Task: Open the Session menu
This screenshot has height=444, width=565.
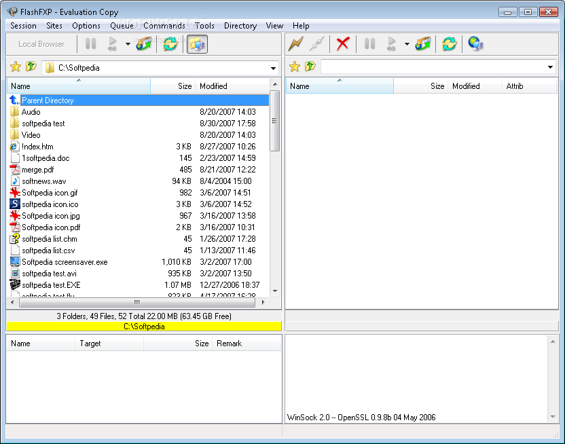Action: (x=23, y=26)
